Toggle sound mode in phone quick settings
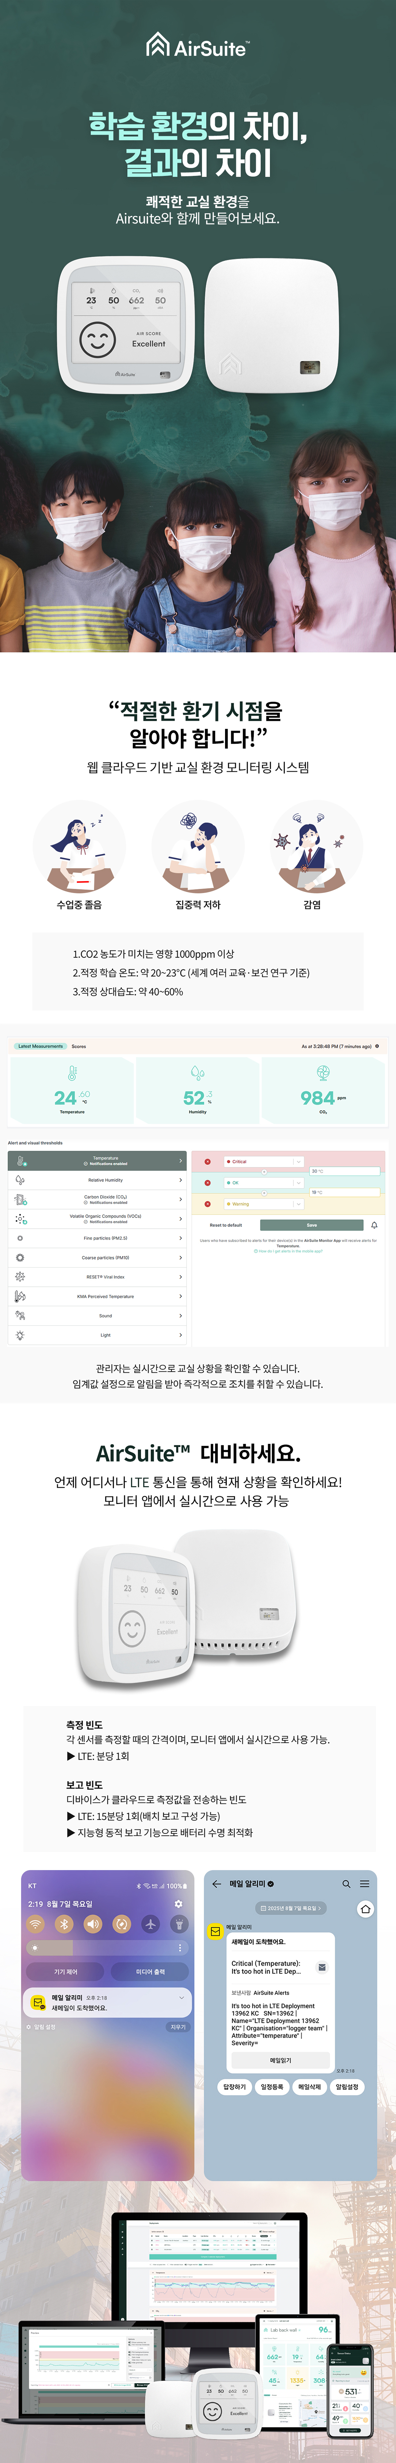396x2463 pixels. point(93,1924)
